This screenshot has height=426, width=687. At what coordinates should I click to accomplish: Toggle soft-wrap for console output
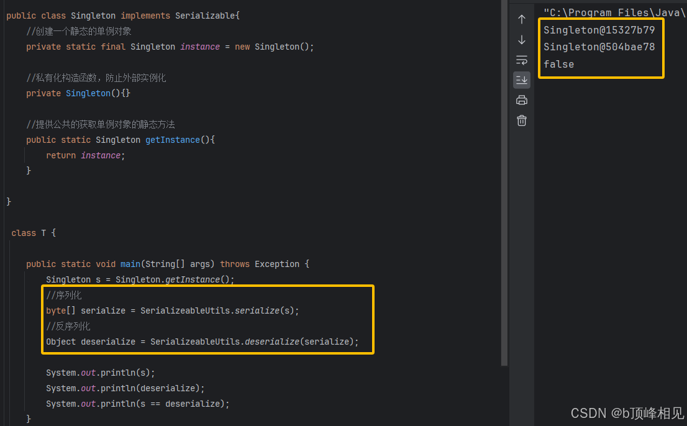tap(522, 60)
